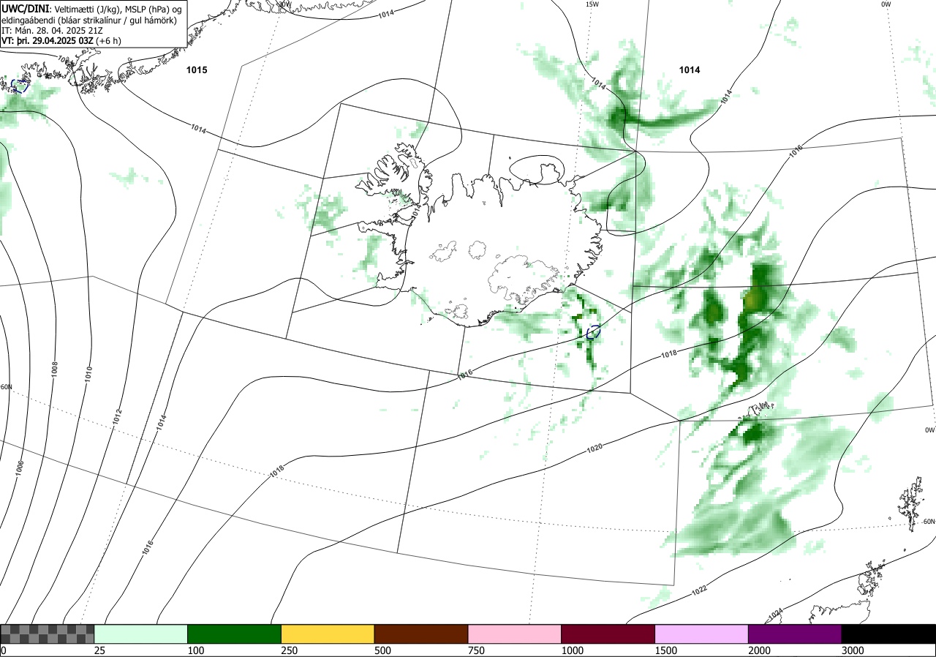Click the legend value "100"

pyautogui.click(x=196, y=650)
